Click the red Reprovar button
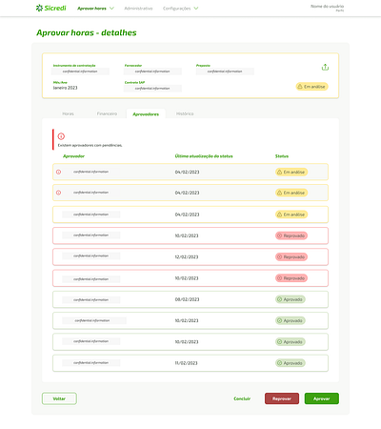 coord(282,398)
